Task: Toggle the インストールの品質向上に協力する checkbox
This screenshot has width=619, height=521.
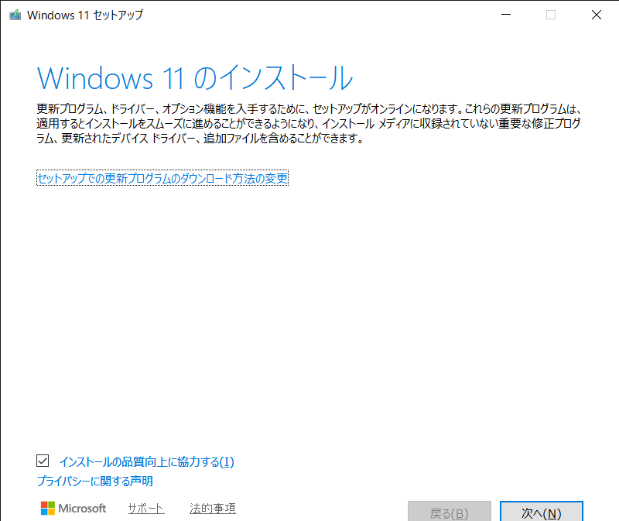Action: (43, 461)
